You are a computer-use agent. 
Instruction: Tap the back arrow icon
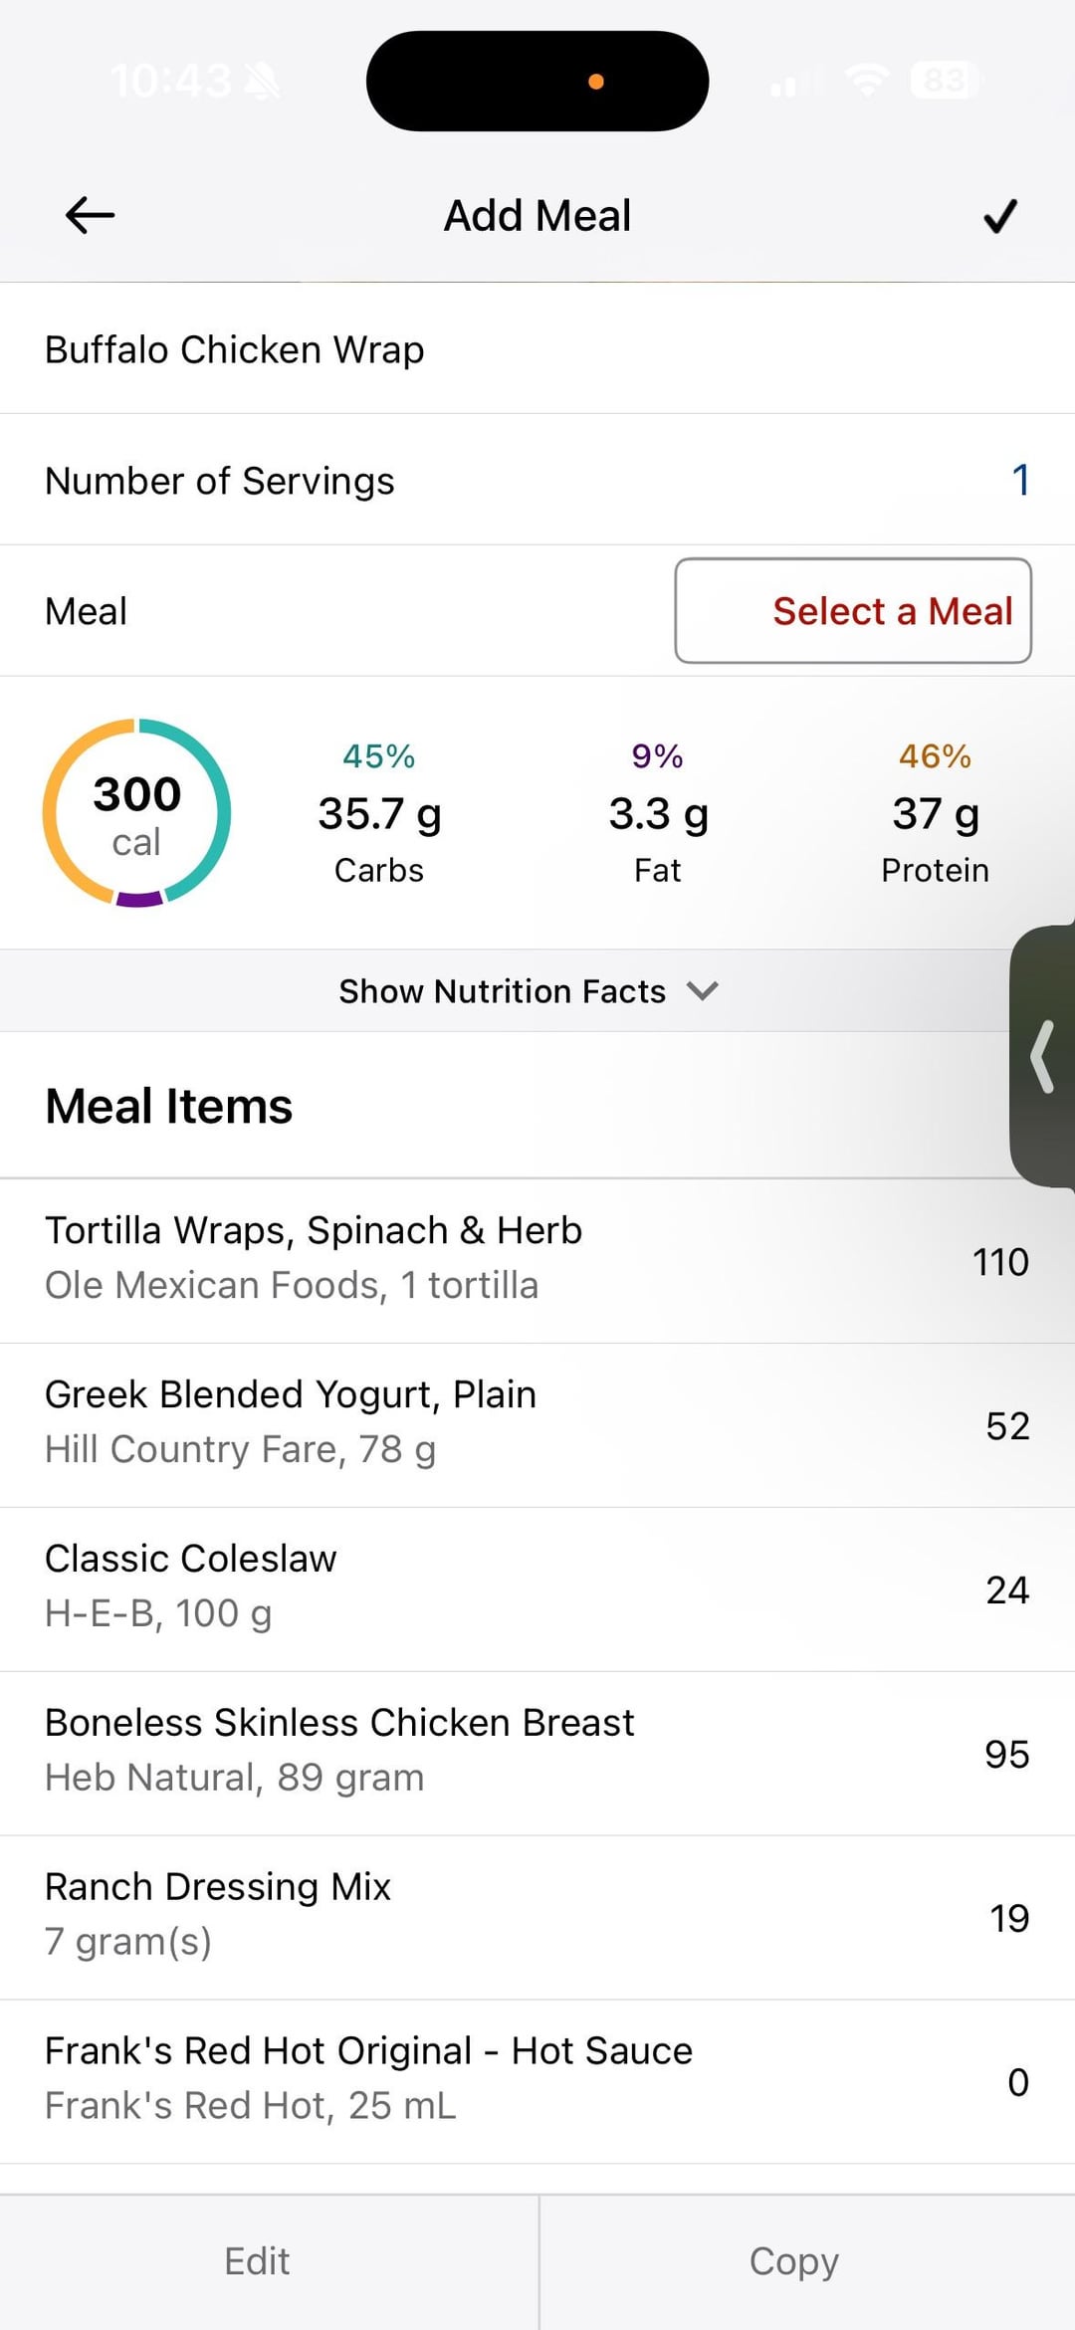coord(90,215)
